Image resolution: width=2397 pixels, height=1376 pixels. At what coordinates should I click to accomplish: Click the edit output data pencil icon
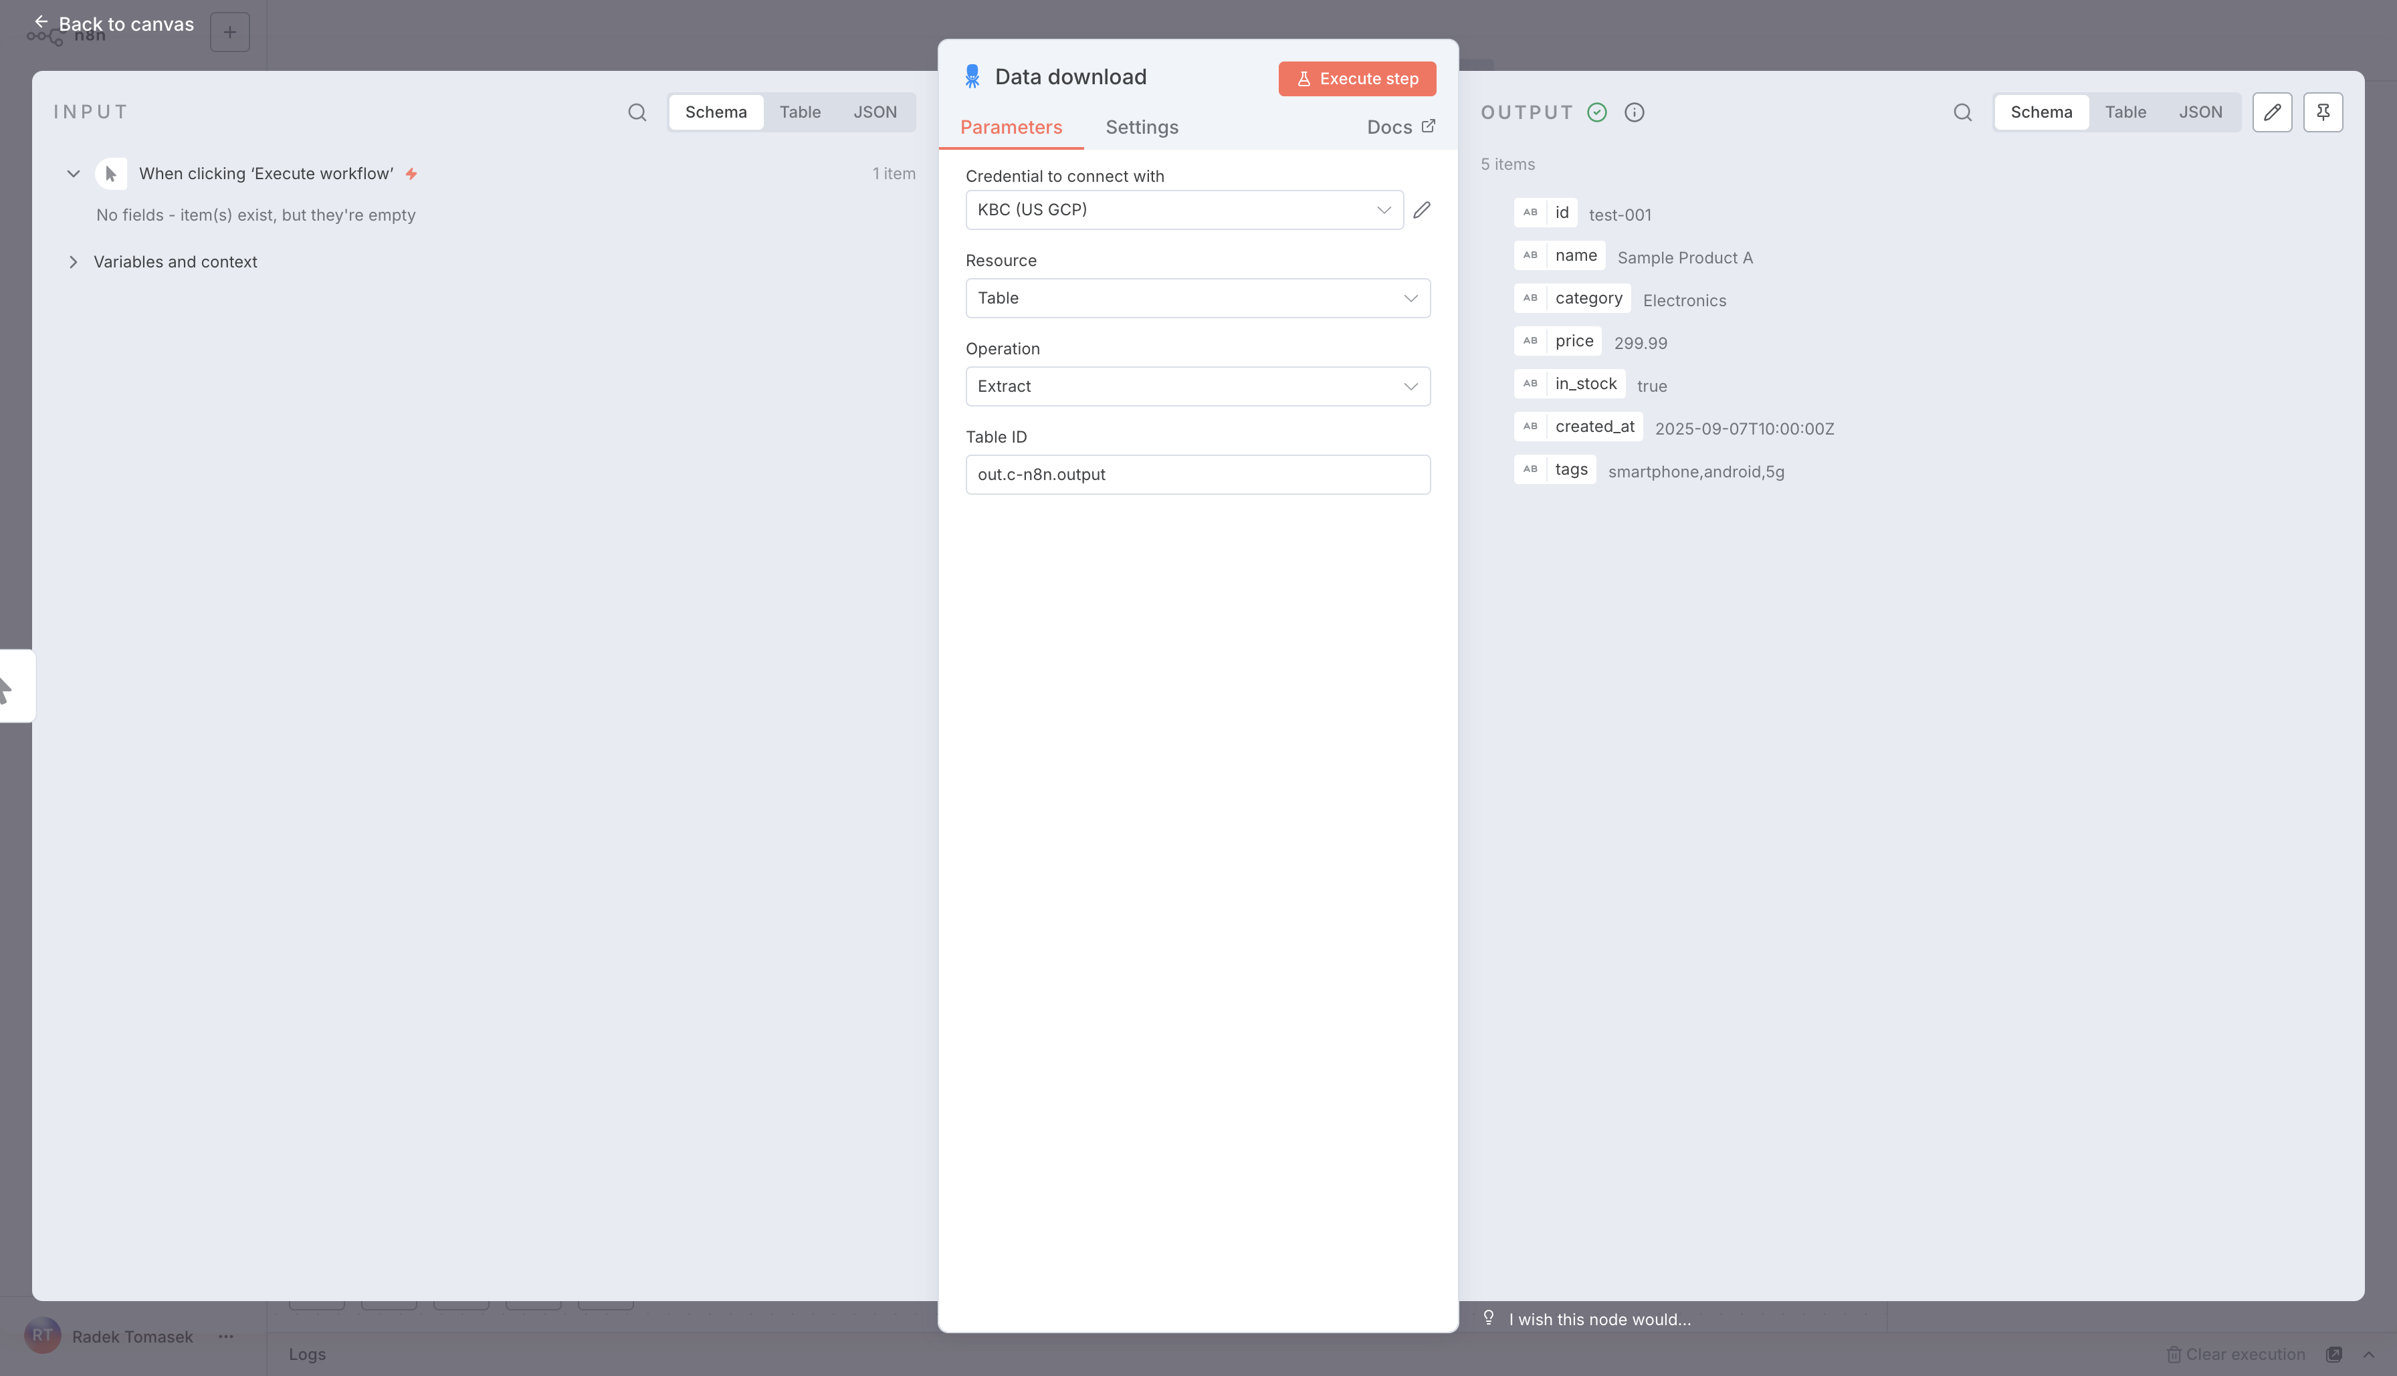tap(2272, 112)
